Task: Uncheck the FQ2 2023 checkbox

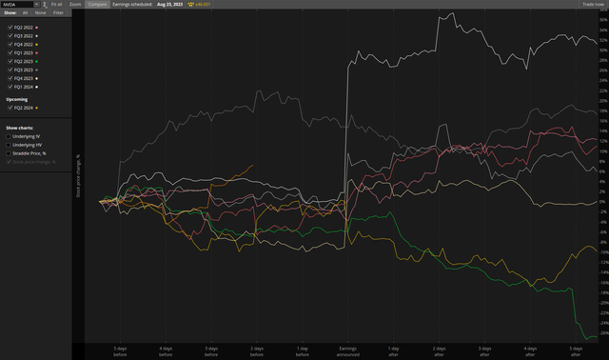Action: (x=10, y=61)
